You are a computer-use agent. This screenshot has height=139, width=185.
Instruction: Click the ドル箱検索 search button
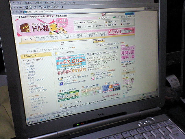point(99,41)
